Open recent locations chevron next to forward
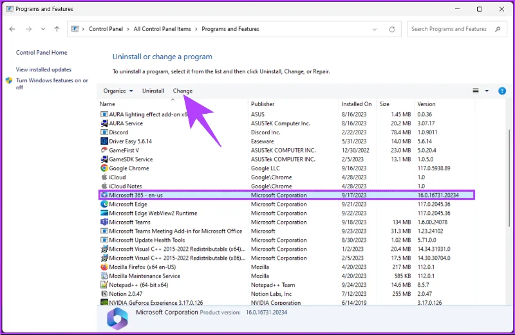 point(43,29)
